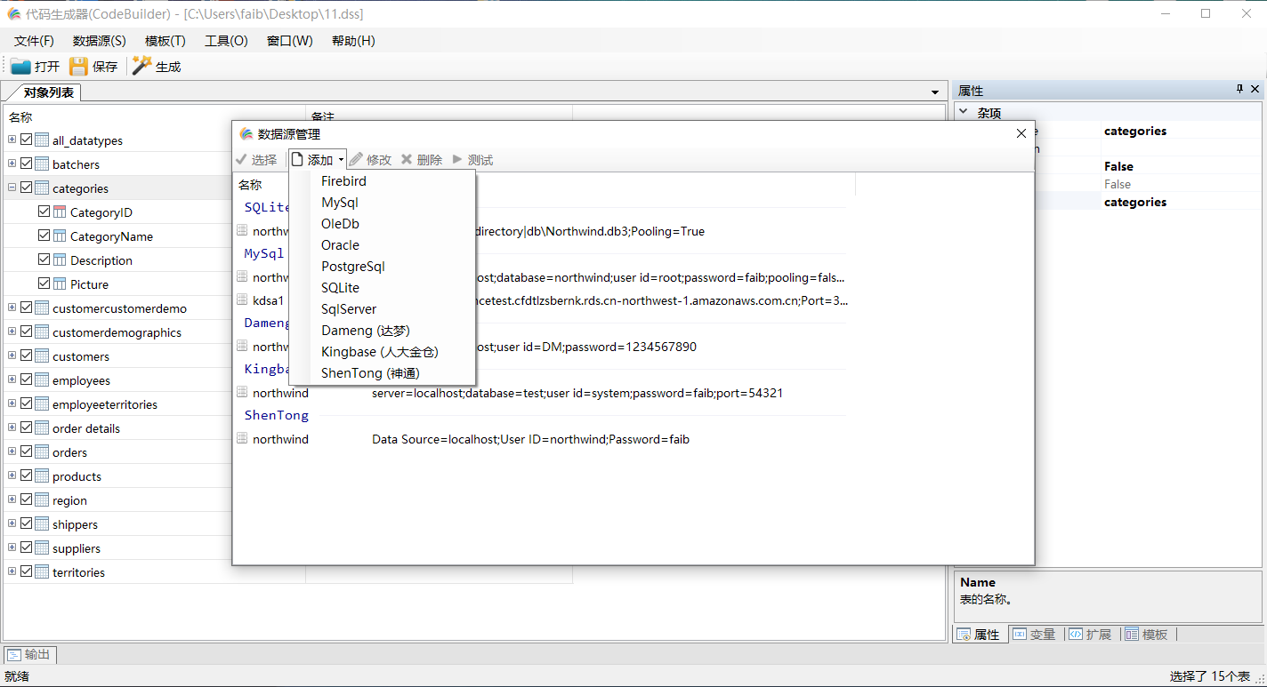Expand the customers tree node

(12, 355)
